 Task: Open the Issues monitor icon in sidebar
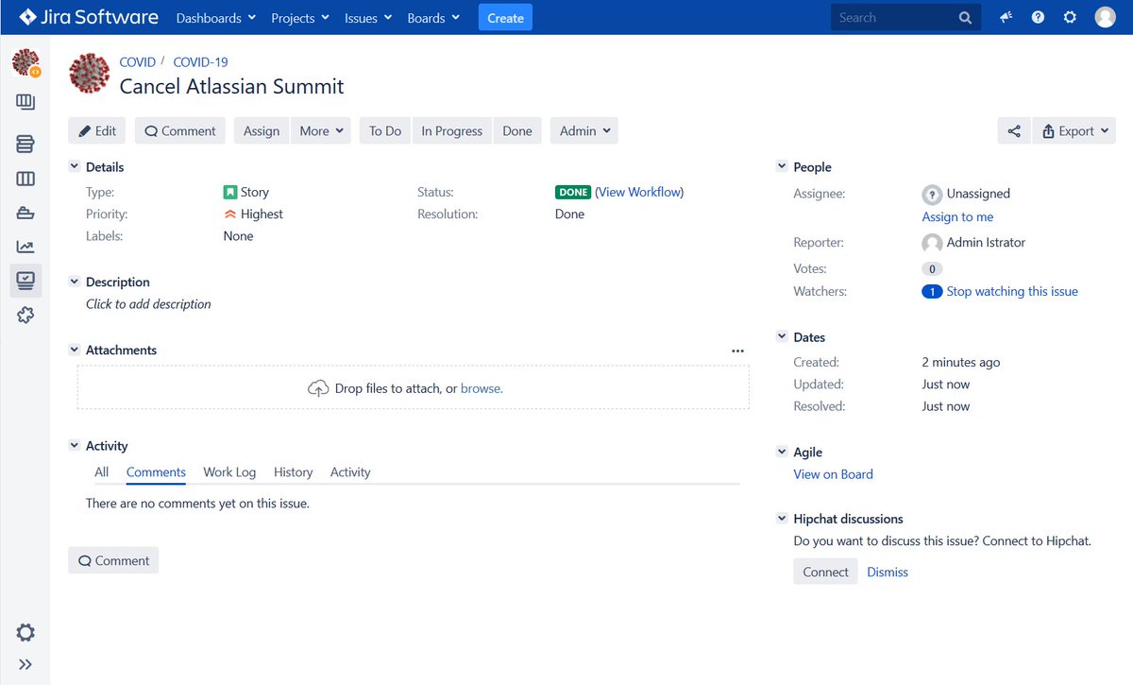coord(25,281)
